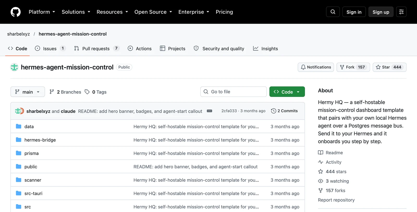Open the Actions tab
This screenshot has width=417, height=212.
point(140,49)
